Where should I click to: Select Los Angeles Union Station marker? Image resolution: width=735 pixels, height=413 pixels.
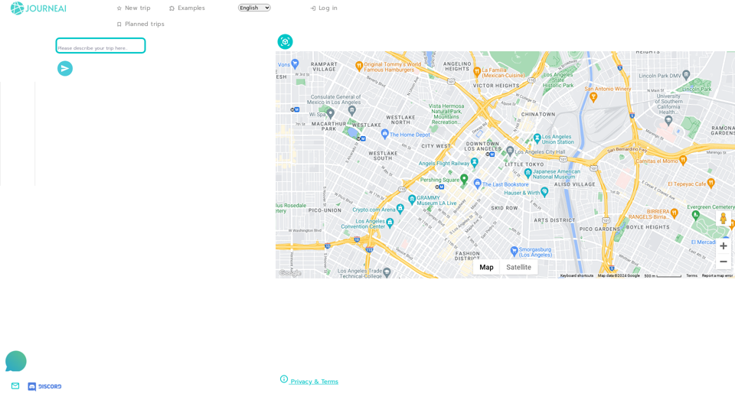(537, 138)
